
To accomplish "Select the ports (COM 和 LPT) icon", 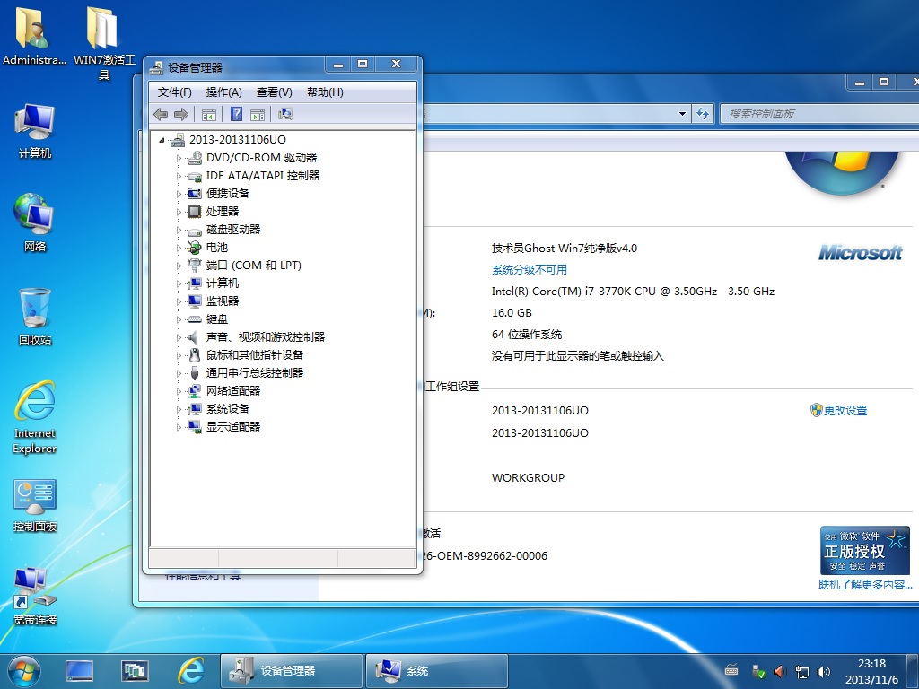I will [195, 266].
